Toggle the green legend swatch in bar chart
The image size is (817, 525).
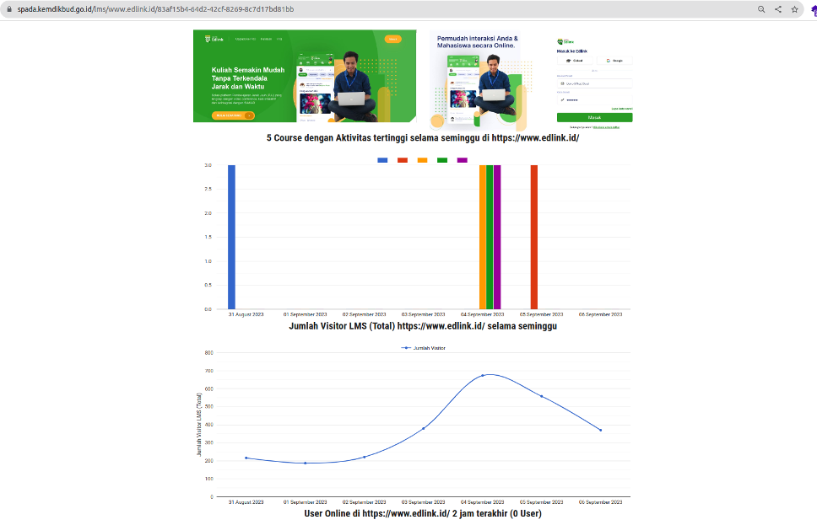pos(442,160)
